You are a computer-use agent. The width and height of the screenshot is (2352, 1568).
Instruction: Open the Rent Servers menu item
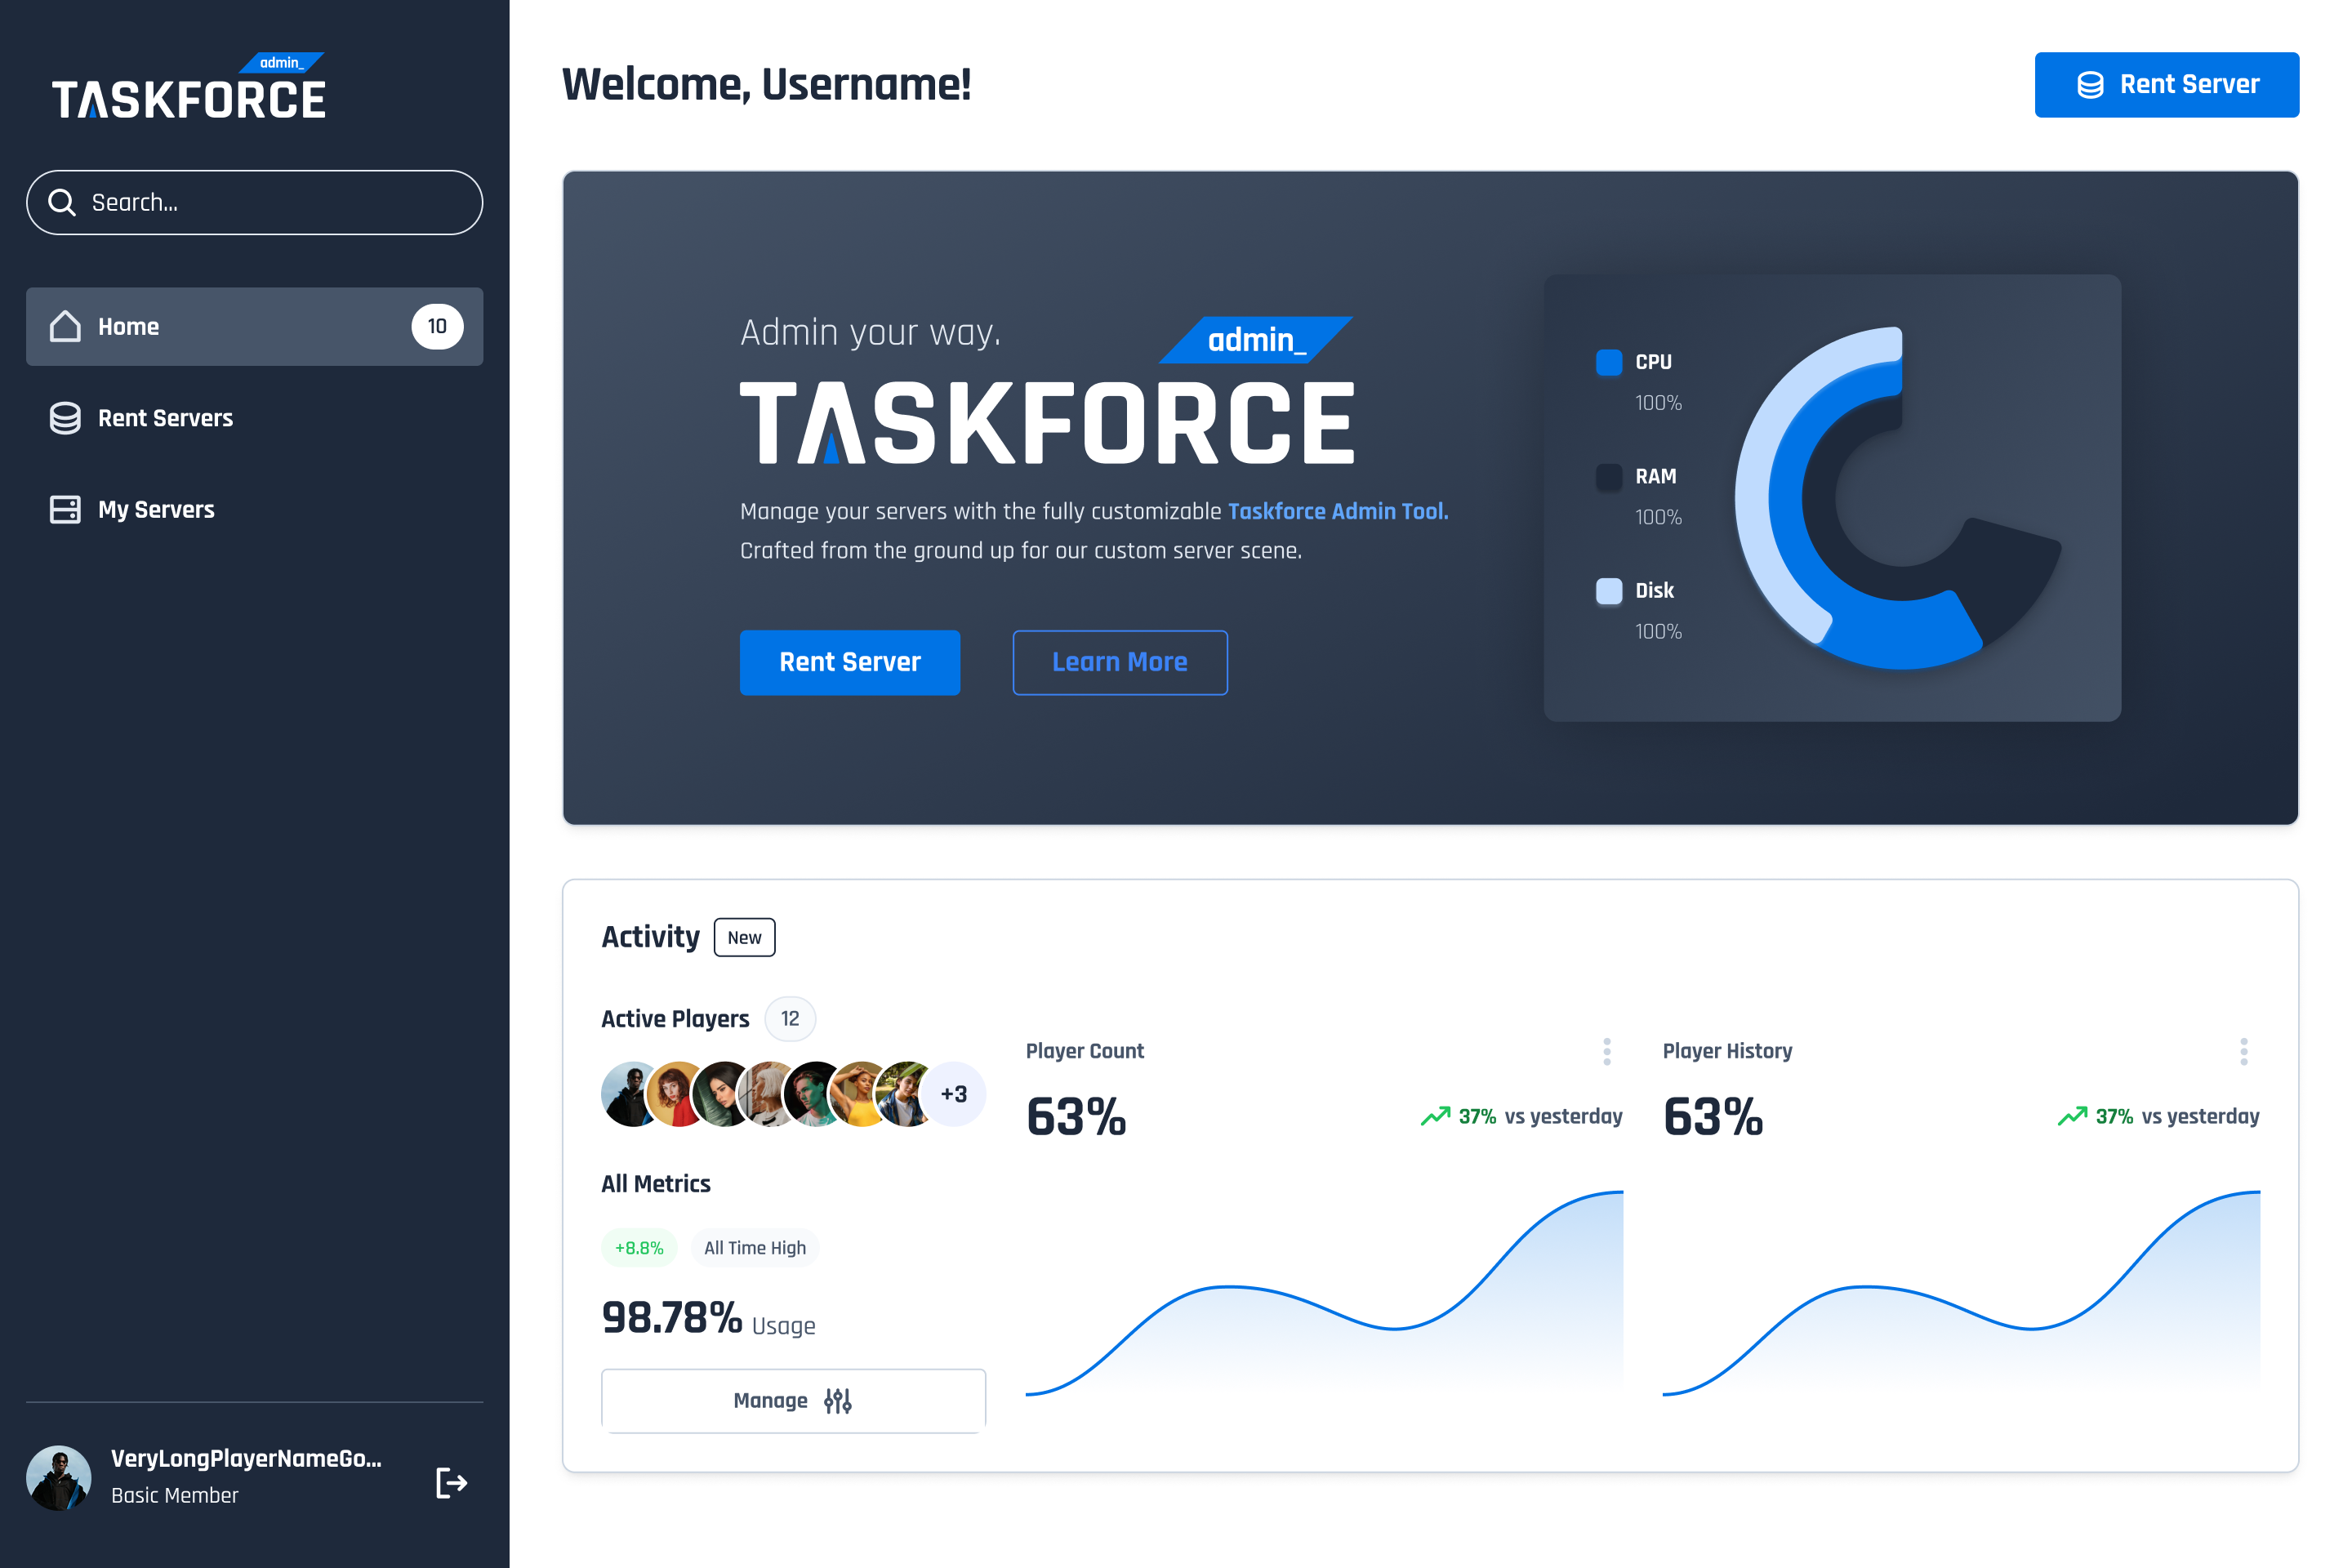pos(165,418)
